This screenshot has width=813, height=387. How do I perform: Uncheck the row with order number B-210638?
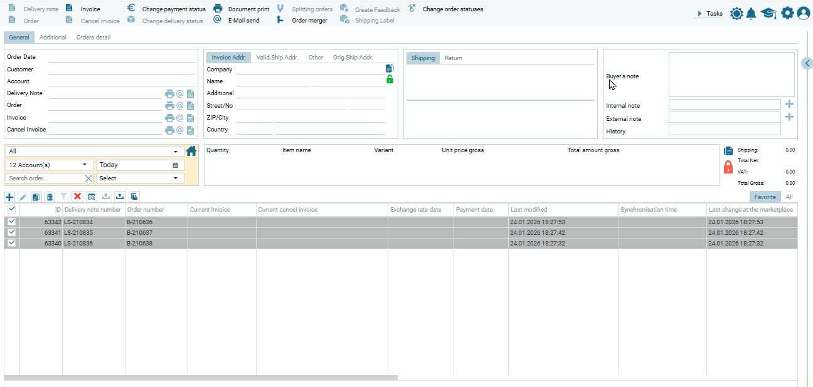[x=11, y=243]
